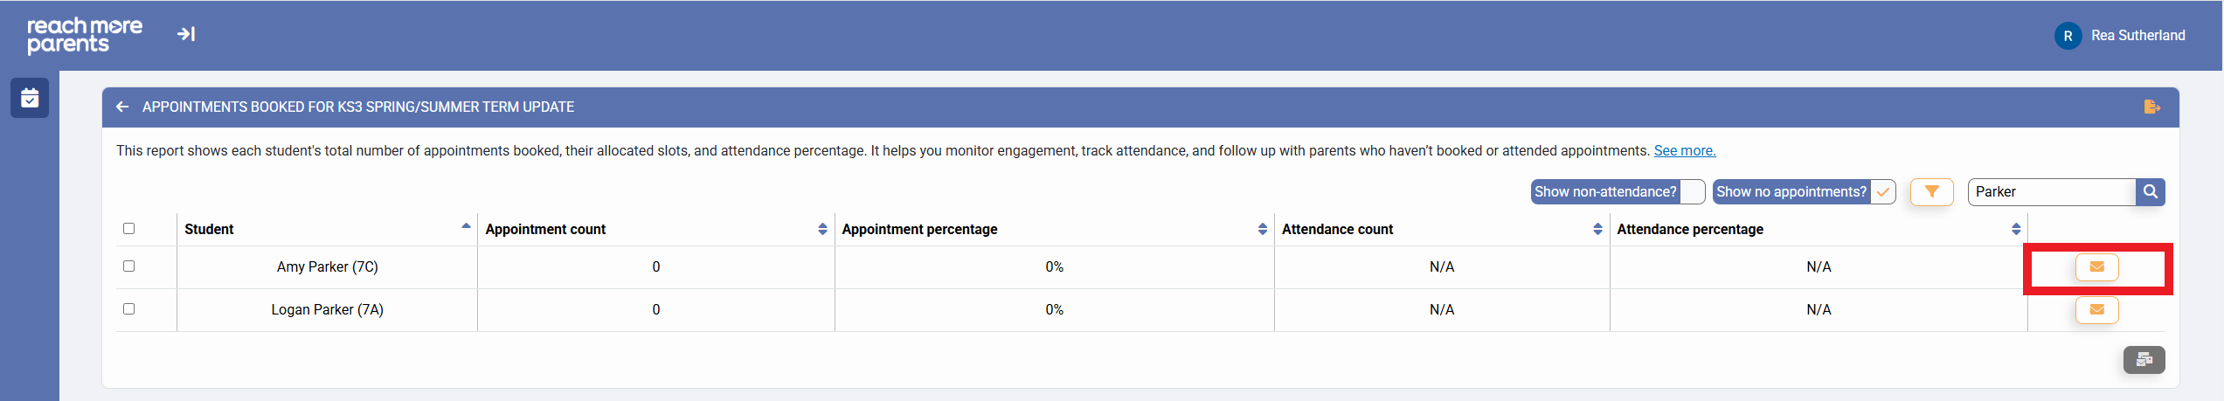This screenshot has height=401, width=2224.
Task: Sort by Appointment count column
Action: click(822, 229)
